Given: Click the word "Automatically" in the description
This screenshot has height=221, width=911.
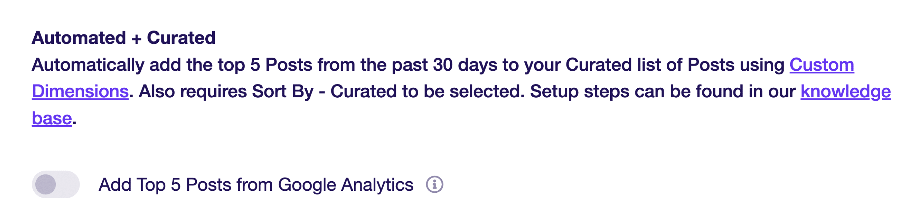Looking at the screenshot, I should pyautogui.click(x=88, y=65).
